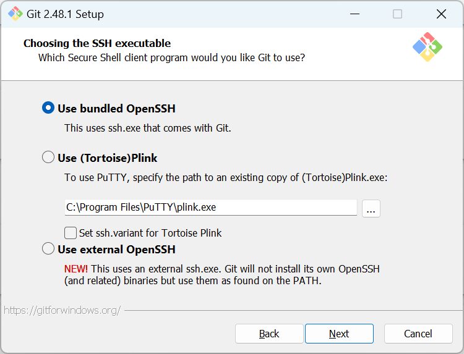Go back to the previous setup page
The width and height of the screenshot is (464, 354).
(x=269, y=334)
